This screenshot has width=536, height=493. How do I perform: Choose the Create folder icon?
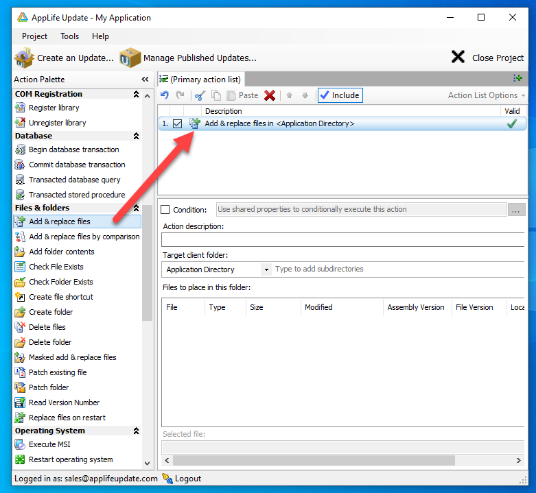click(20, 312)
